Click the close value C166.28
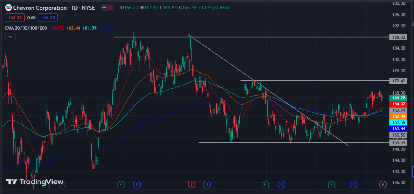The height and width of the screenshot is (194, 414). click(x=188, y=8)
